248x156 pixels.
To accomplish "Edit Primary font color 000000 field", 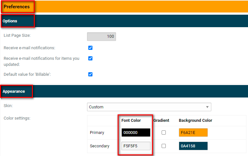I will 136,133.
